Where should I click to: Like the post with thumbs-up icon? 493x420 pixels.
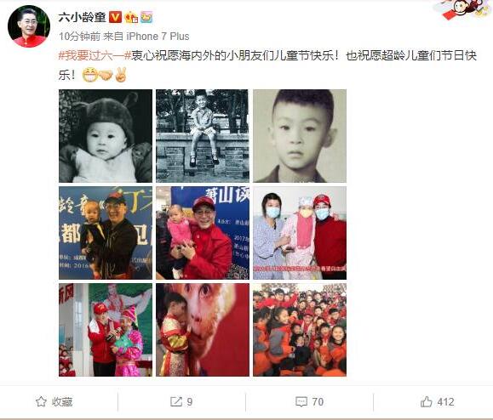(427, 401)
